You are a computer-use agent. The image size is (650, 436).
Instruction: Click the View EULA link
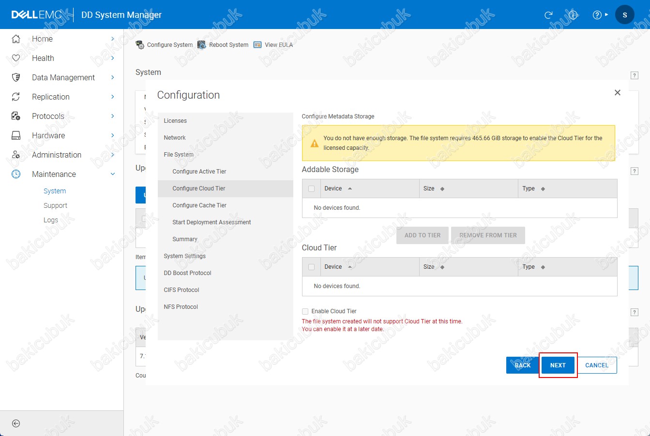[x=279, y=45]
